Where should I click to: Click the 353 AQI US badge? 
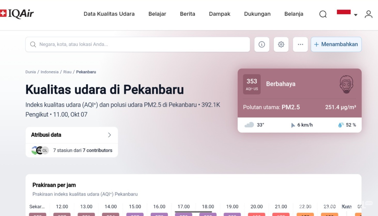(252, 84)
